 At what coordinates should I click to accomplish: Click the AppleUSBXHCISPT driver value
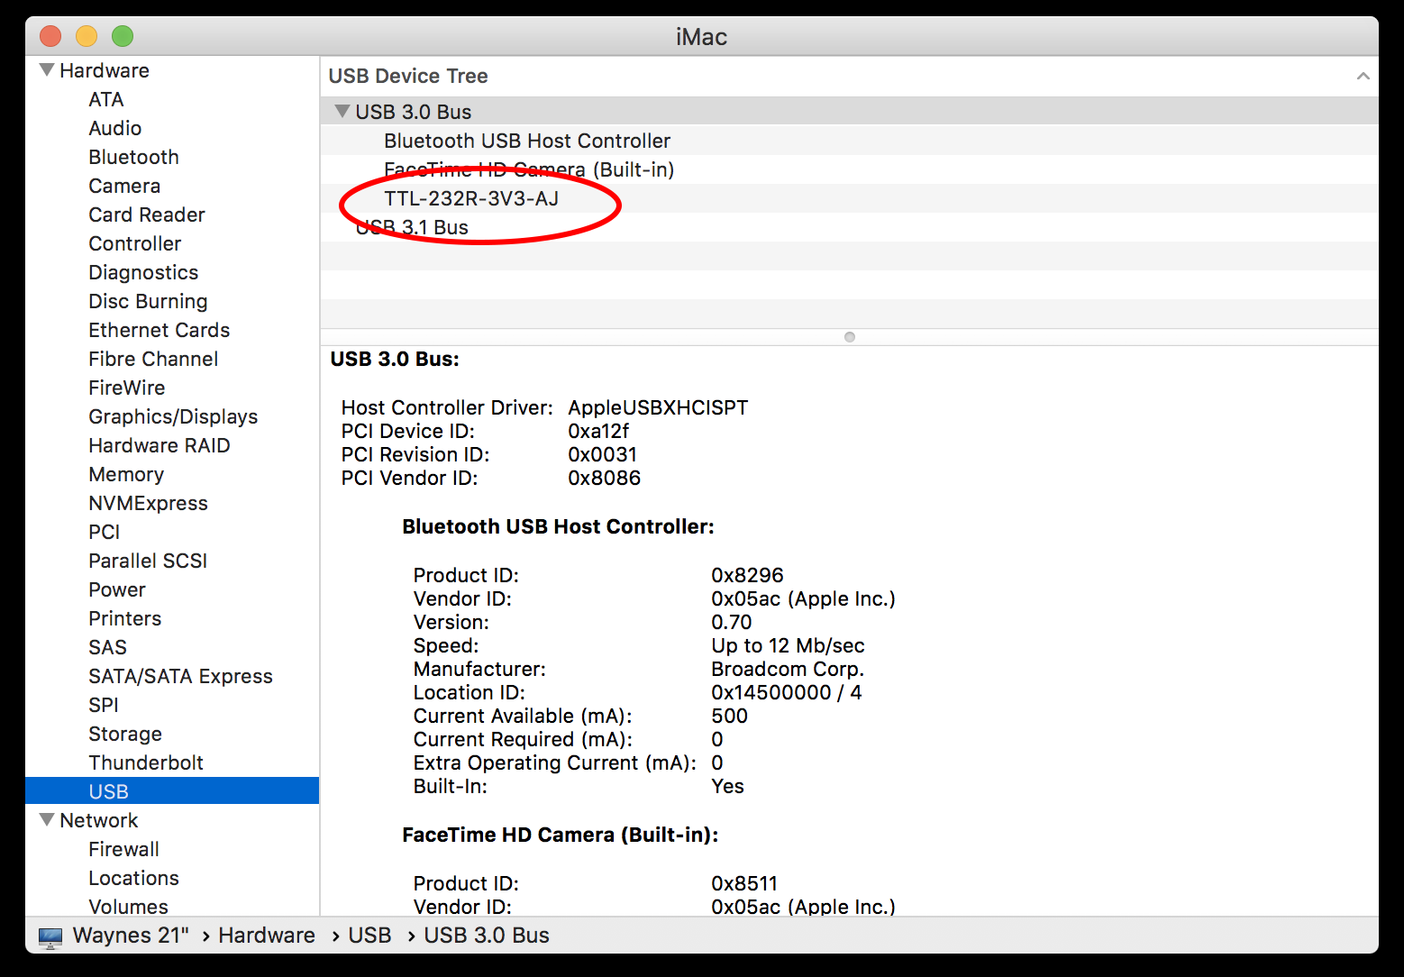tap(658, 407)
